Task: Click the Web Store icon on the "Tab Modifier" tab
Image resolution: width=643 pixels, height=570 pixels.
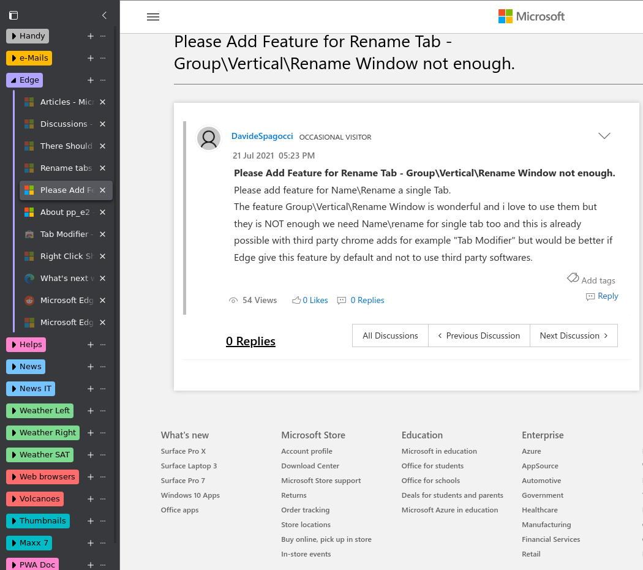Action: click(x=28, y=234)
